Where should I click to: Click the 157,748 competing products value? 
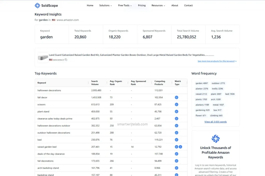coord(159,154)
